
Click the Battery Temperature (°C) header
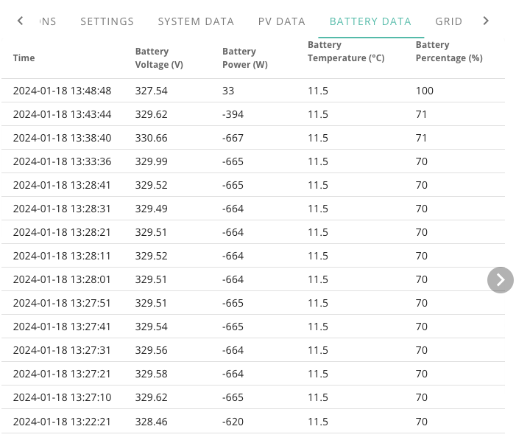346,52
